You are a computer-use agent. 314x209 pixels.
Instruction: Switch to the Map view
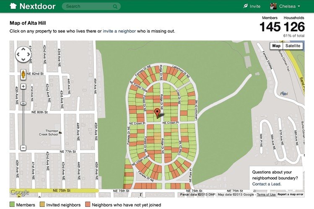coord(276,46)
